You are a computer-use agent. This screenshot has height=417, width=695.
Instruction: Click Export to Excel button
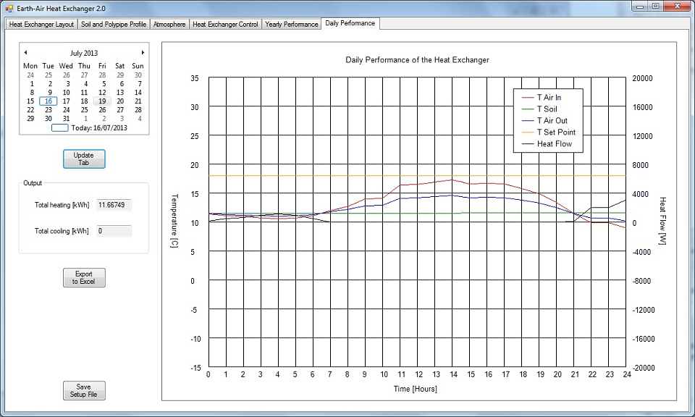point(84,278)
